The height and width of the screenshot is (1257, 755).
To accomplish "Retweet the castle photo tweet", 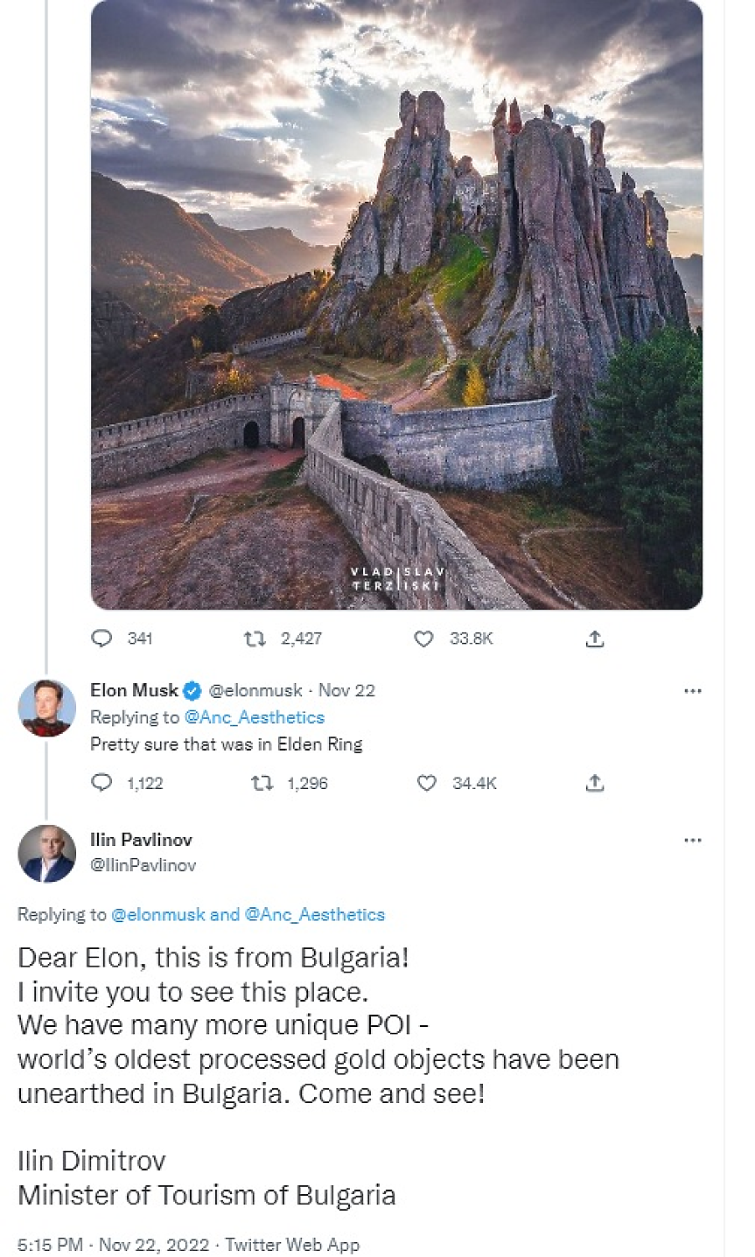I will tap(255, 639).
